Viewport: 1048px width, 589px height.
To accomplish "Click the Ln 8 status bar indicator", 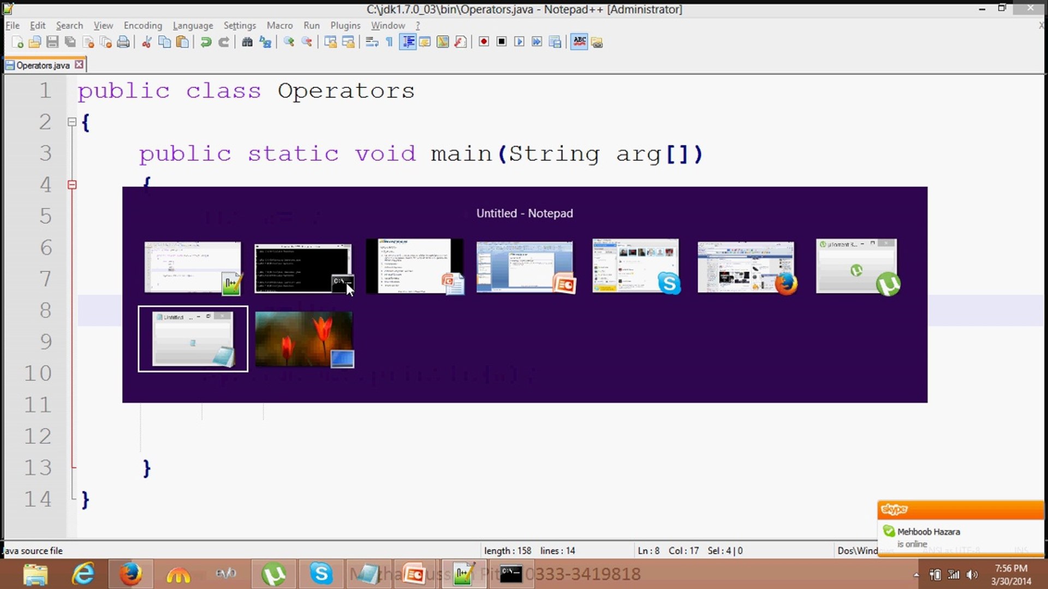I will [648, 551].
